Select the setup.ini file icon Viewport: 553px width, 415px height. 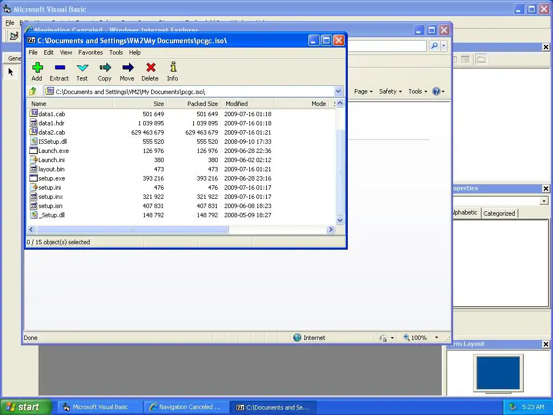[x=33, y=187]
